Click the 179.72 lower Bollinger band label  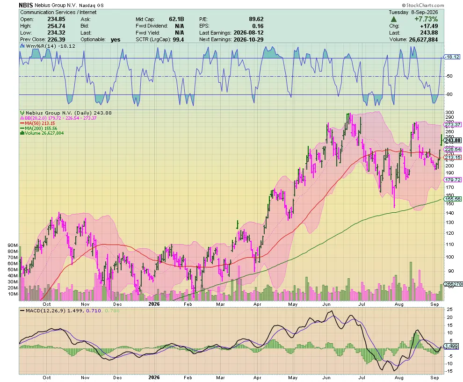453,180
